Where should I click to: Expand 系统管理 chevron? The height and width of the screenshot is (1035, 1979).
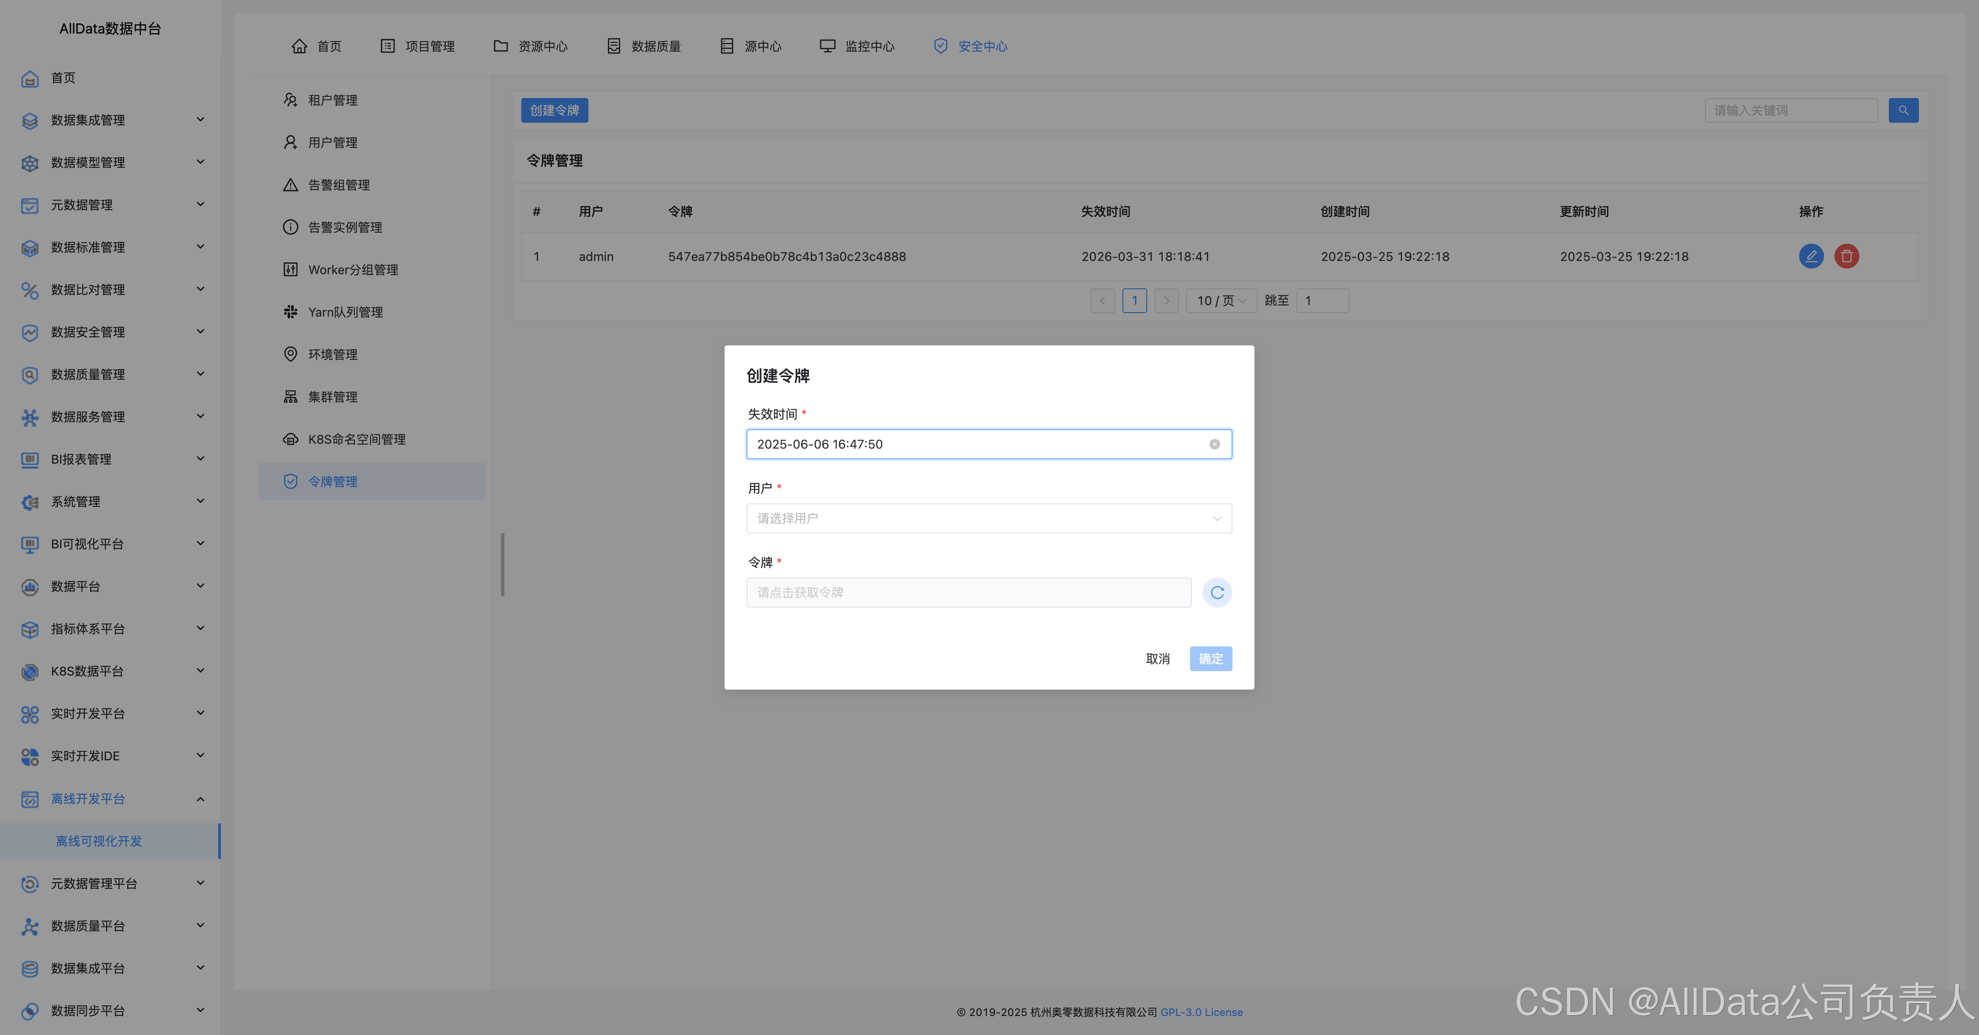click(x=201, y=501)
